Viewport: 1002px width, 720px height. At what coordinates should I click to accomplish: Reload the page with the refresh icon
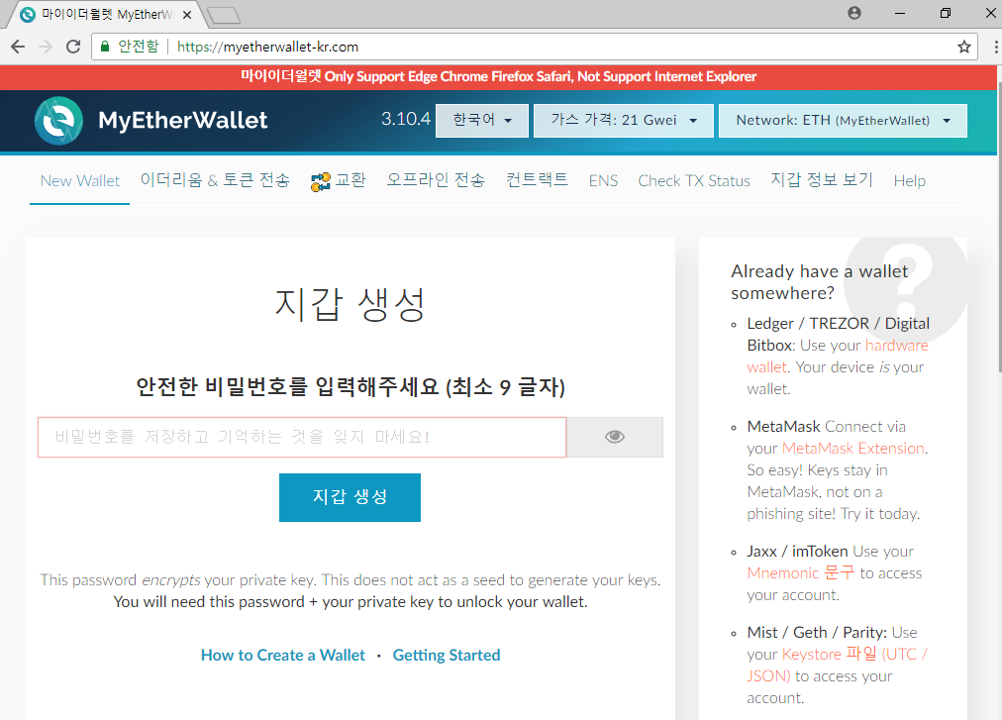tap(73, 47)
